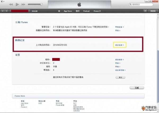This screenshot has height=113, width=159.
Task: Navigate back with the left arrow button
Action: 3,11
